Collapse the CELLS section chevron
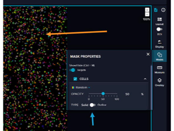Image resolution: width=174 pixels, height=131 pixels. [x=145, y=79]
